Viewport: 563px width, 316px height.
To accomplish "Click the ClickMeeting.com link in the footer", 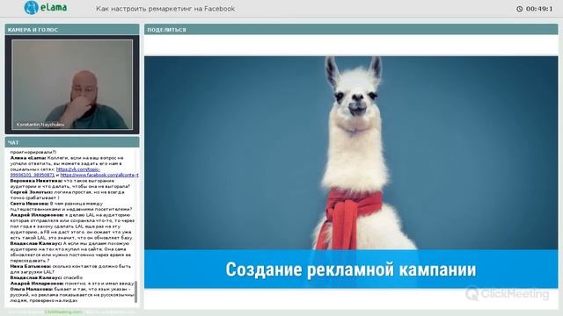I will 63,312.
